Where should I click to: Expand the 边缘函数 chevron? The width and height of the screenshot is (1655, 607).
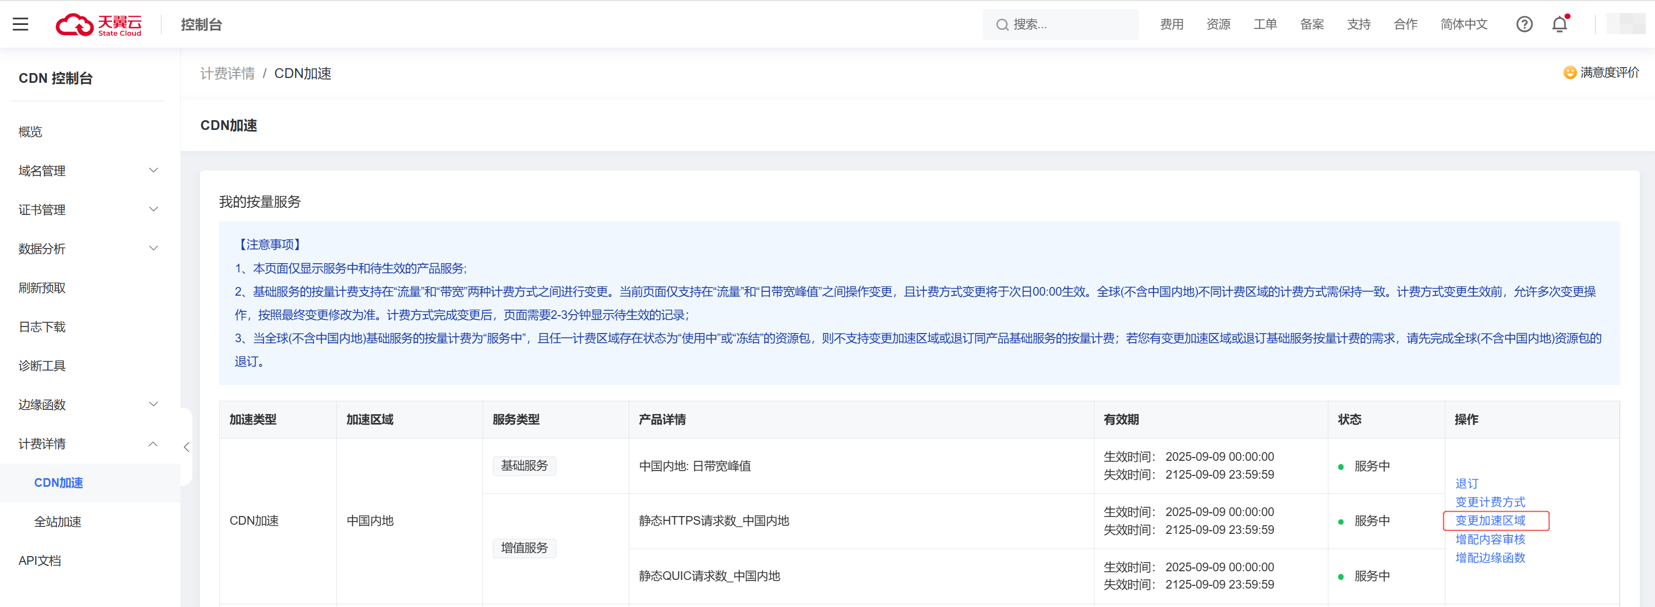(154, 404)
